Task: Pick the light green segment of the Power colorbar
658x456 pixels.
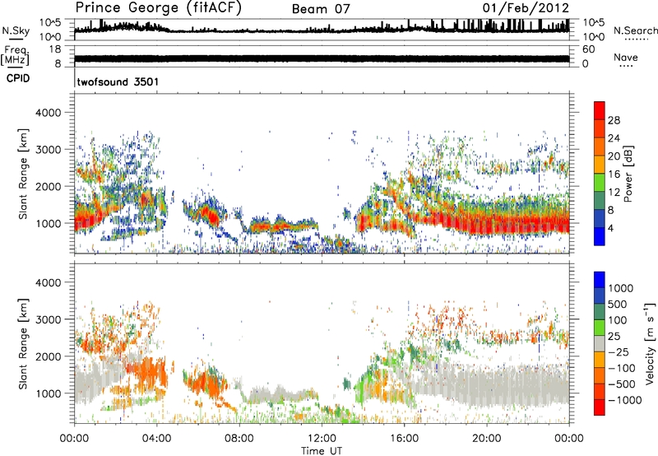Action: [x=600, y=183]
